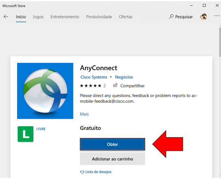Click Adicionar ao carrinho button

click(112, 159)
